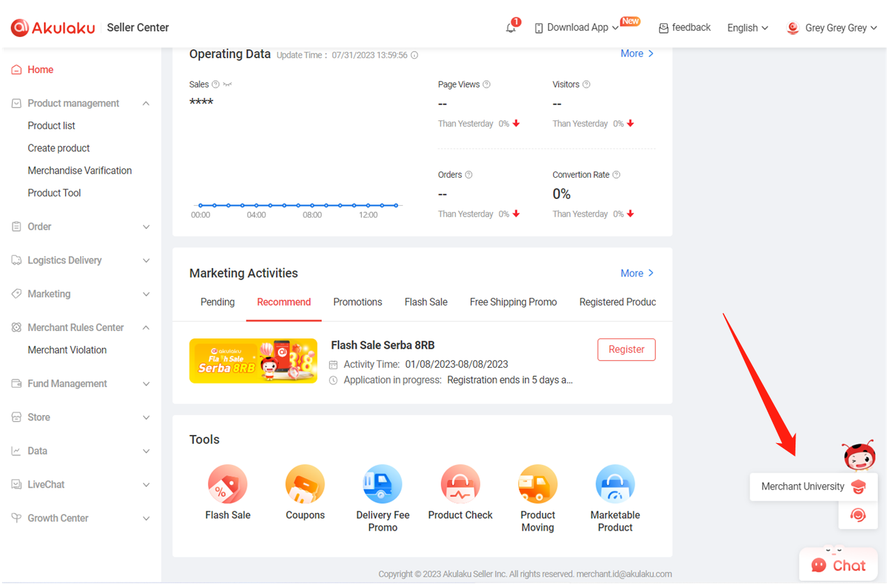Viewport: 890px width, 586px height.
Task: Click the customer service headset icon
Action: click(x=858, y=515)
